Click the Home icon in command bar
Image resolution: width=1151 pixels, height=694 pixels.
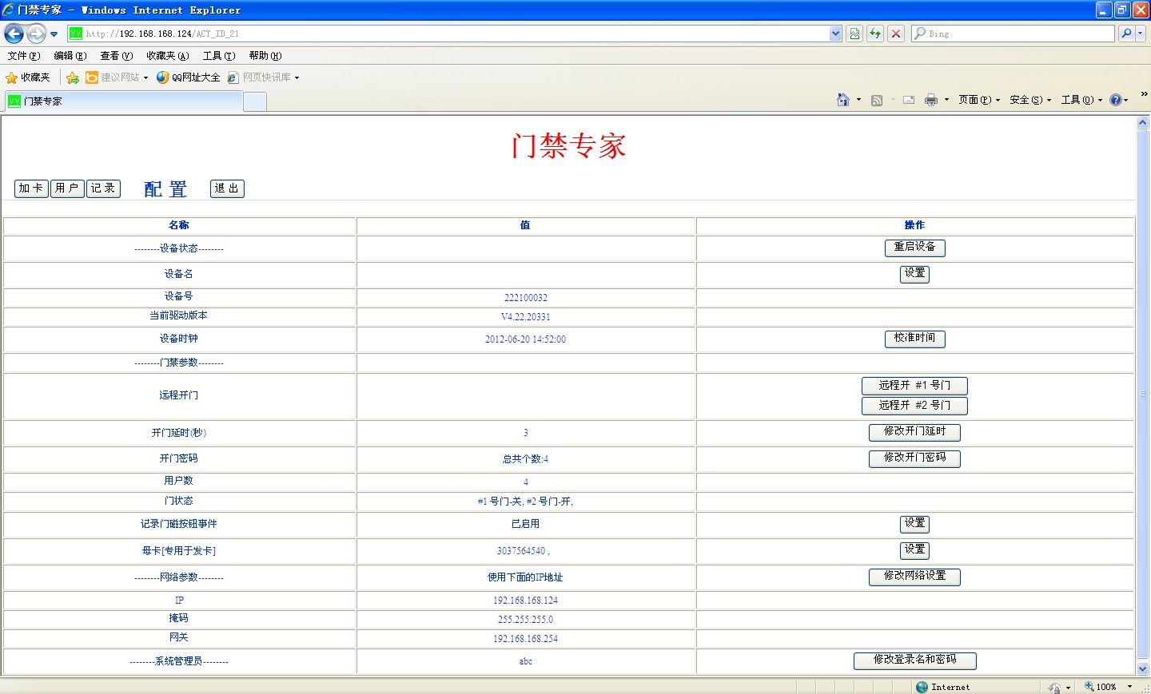[x=842, y=100]
